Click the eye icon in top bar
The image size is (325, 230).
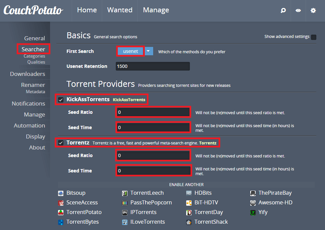tap(298, 11)
